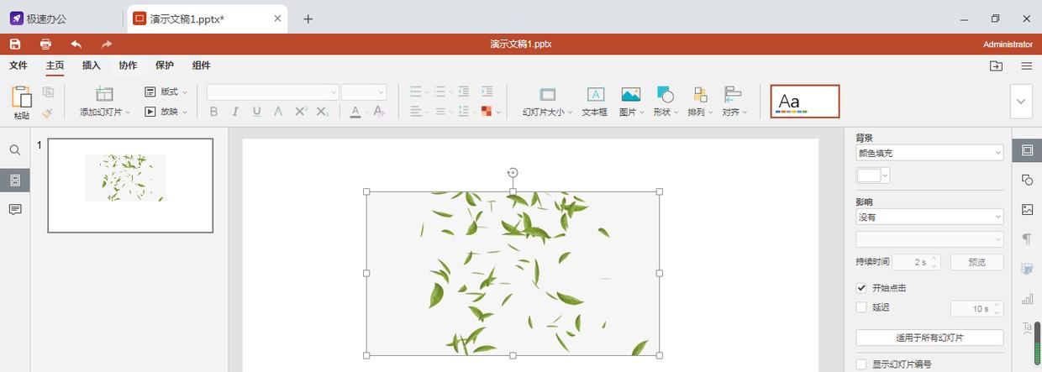
Task: Open a new tab with plus button
Action: [x=308, y=18]
